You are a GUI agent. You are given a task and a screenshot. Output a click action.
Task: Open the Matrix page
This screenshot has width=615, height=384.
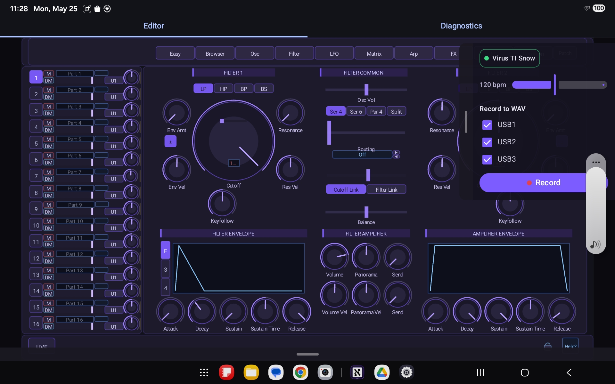click(x=374, y=53)
